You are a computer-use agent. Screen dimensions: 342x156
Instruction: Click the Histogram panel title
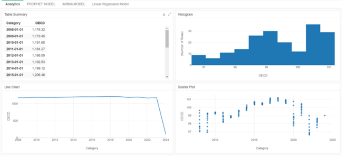tap(185, 14)
